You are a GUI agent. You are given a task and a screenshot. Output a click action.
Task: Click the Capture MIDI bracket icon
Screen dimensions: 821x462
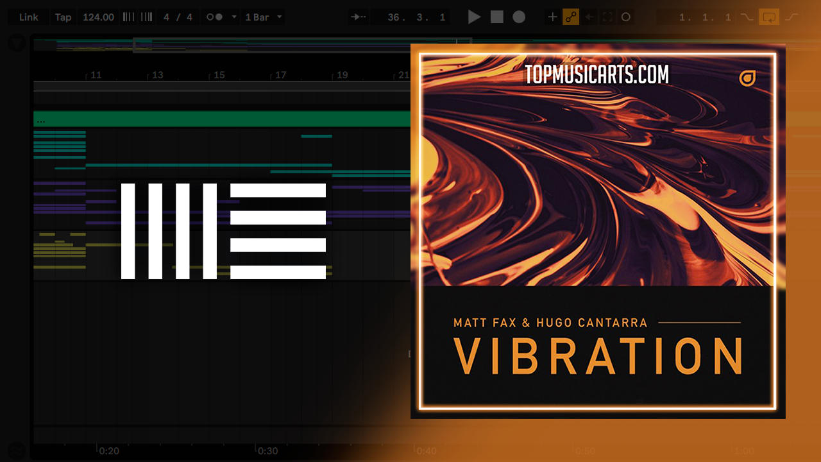point(607,17)
